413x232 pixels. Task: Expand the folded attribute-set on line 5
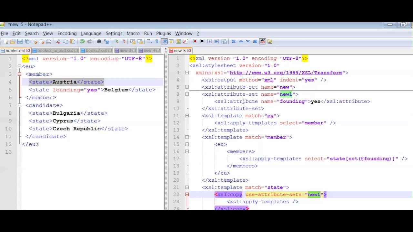pos(187,87)
